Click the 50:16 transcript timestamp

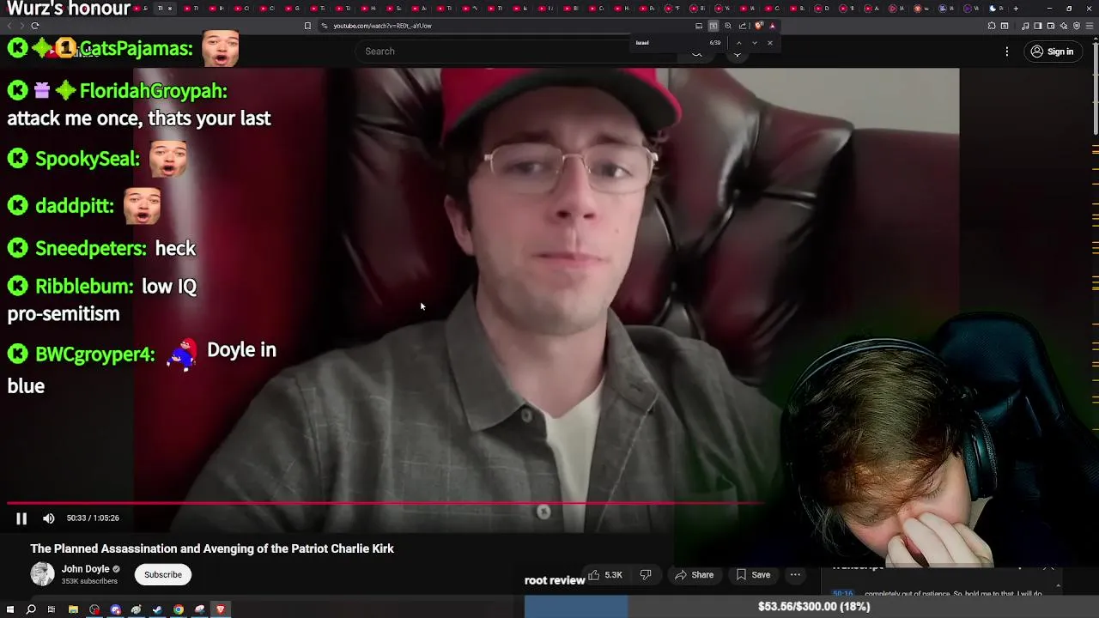(x=843, y=594)
